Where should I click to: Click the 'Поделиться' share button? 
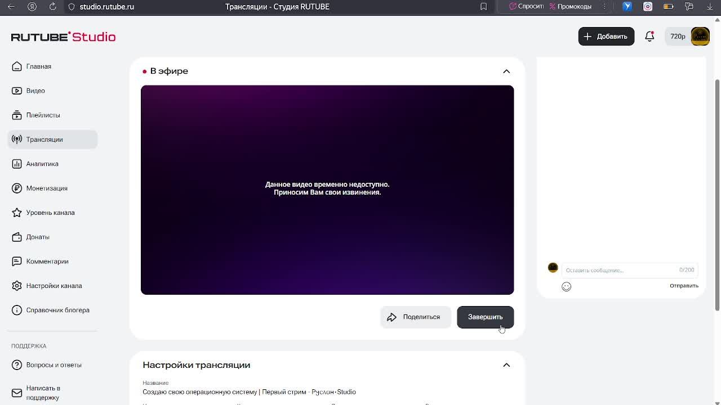[416, 317]
